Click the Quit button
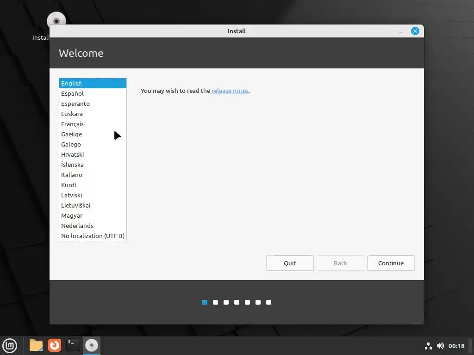The width and height of the screenshot is (474, 355). (290, 263)
